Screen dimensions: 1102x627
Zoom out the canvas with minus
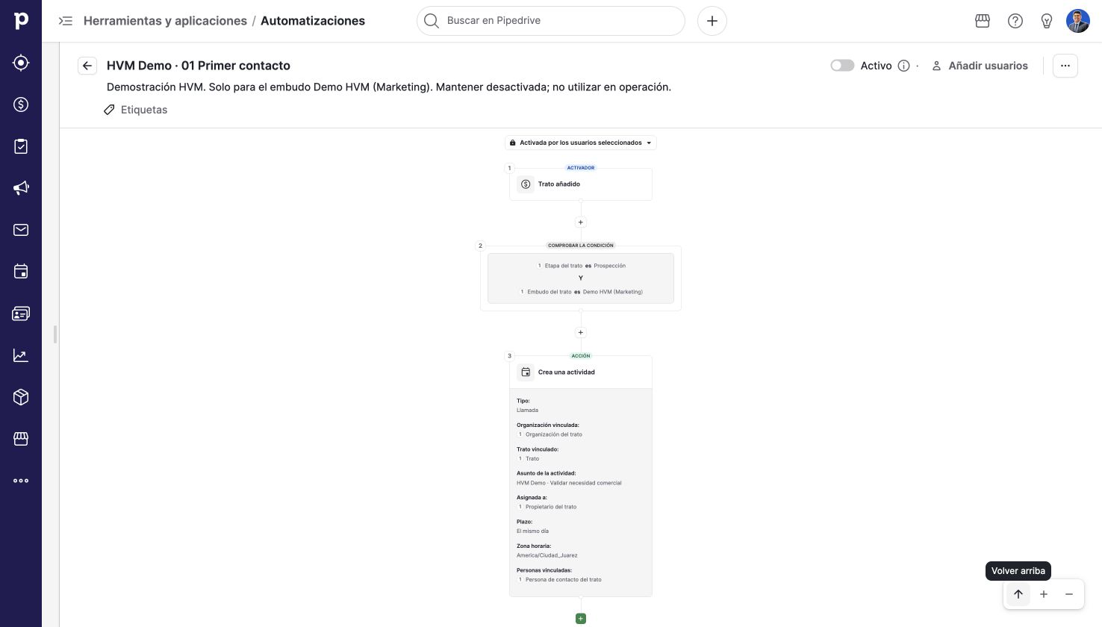[x=1069, y=594]
